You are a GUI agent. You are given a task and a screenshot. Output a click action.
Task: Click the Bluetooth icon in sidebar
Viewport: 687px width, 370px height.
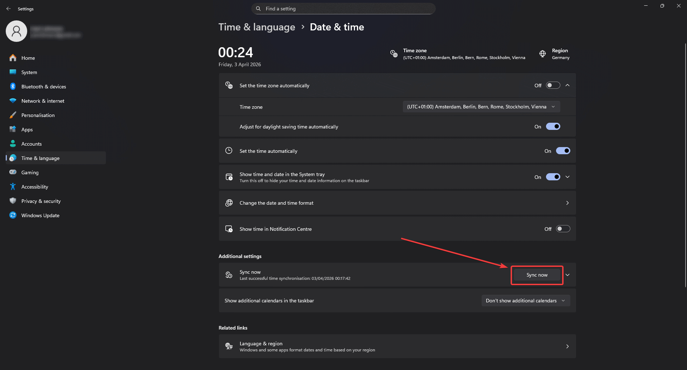(x=13, y=86)
